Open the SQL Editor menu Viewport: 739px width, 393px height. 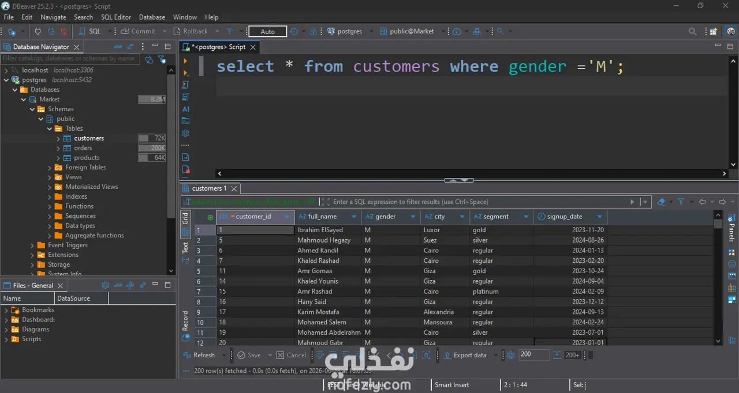click(x=116, y=17)
